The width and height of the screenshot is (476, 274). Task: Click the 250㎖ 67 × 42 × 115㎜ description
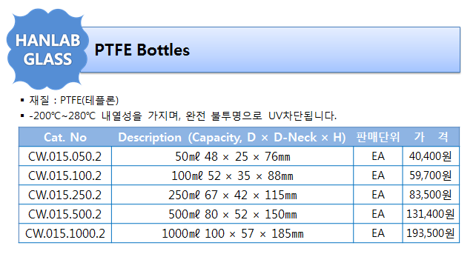233,195
